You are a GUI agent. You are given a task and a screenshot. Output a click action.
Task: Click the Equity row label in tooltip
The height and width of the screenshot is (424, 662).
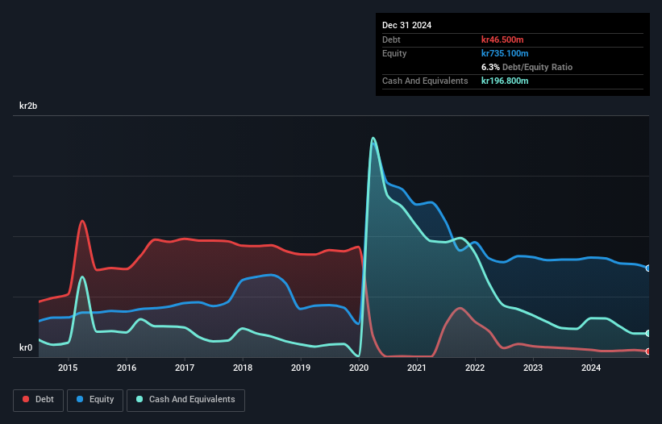pyautogui.click(x=394, y=53)
